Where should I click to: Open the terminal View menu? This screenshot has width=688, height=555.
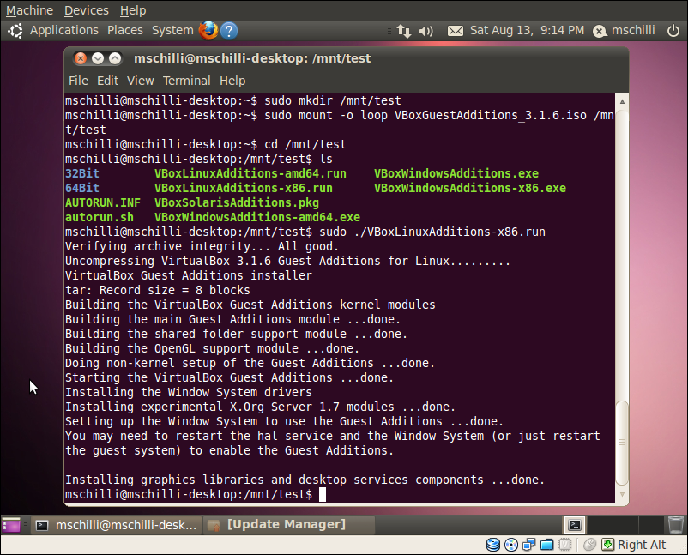(141, 81)
